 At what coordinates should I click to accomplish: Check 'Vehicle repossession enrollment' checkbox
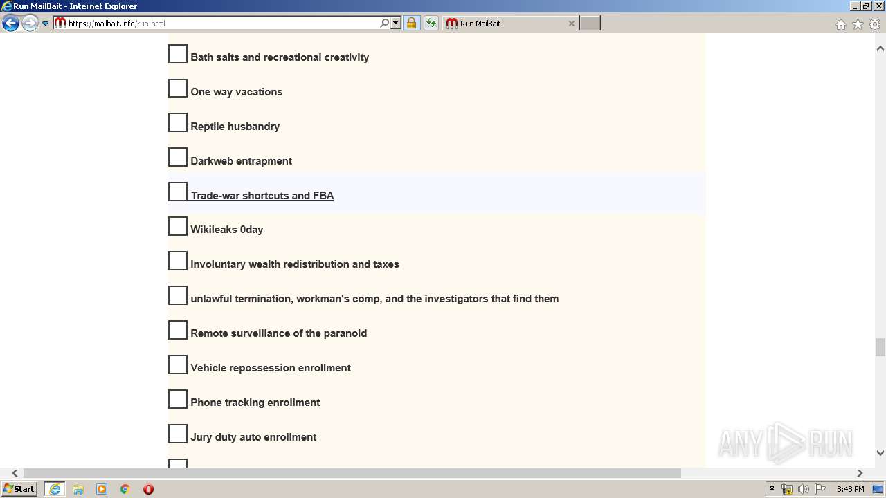(x=178, y=365)
